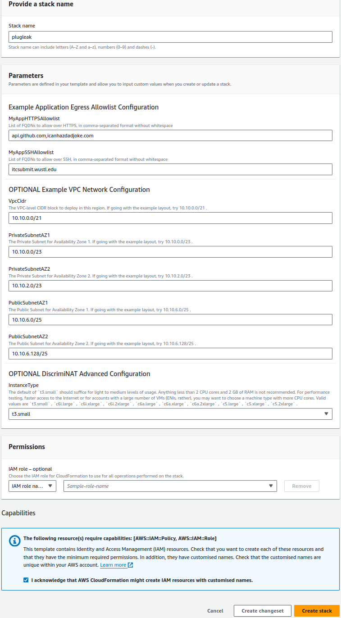Expand the IAM role name type selector

32,486
